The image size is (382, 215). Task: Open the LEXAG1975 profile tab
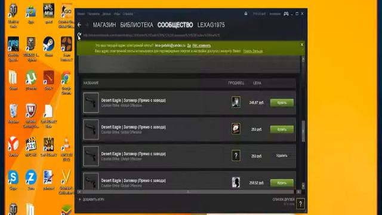pyautogui.click(x=211, y=25)
